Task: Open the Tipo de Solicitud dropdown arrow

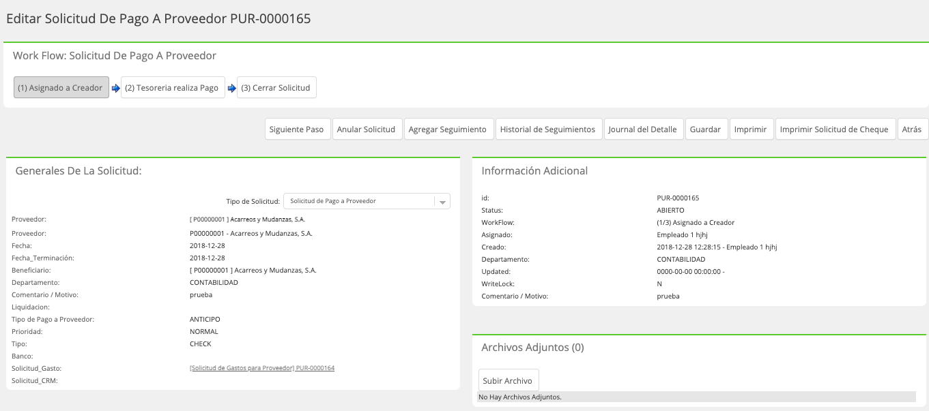Action: [x=442, y=202]
